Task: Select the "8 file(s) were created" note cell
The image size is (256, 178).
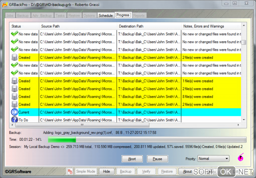Action: (211, 97)
